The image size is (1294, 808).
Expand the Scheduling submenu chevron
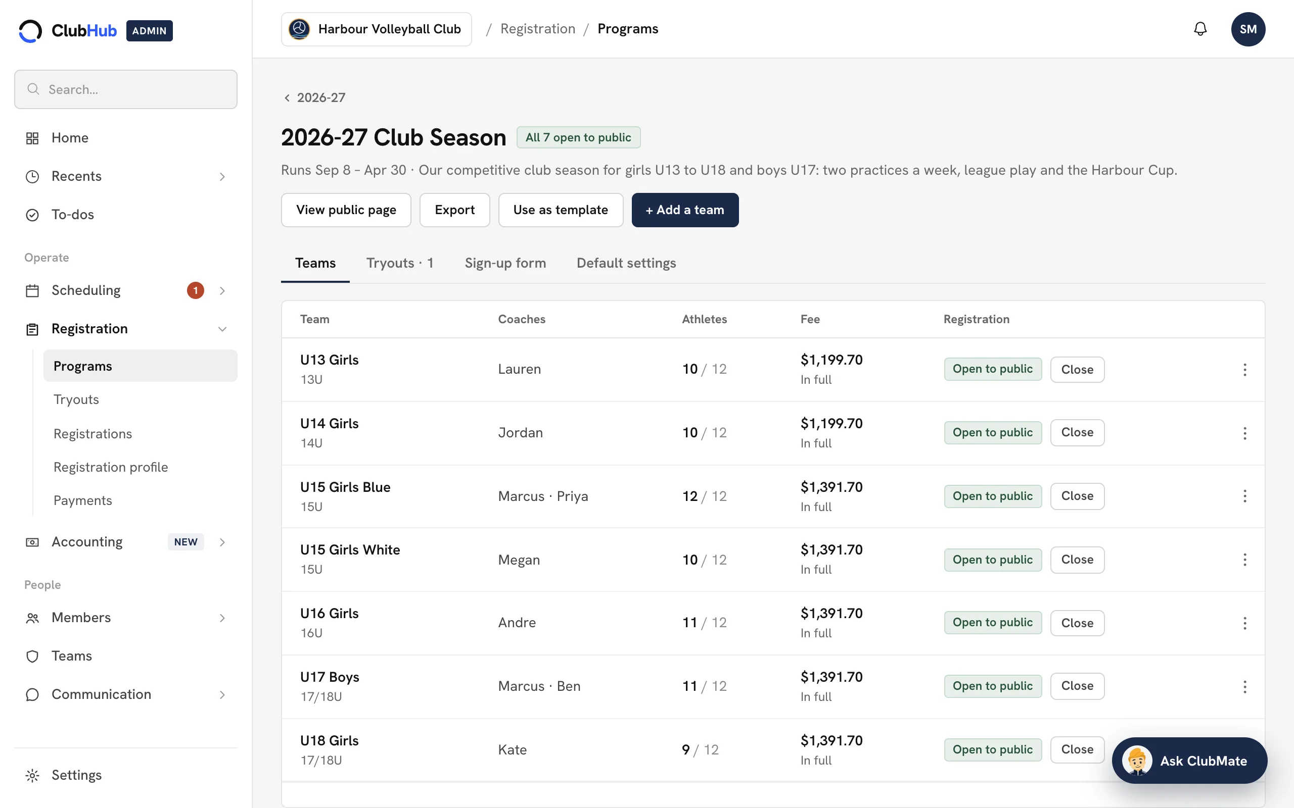pos(222,291)
